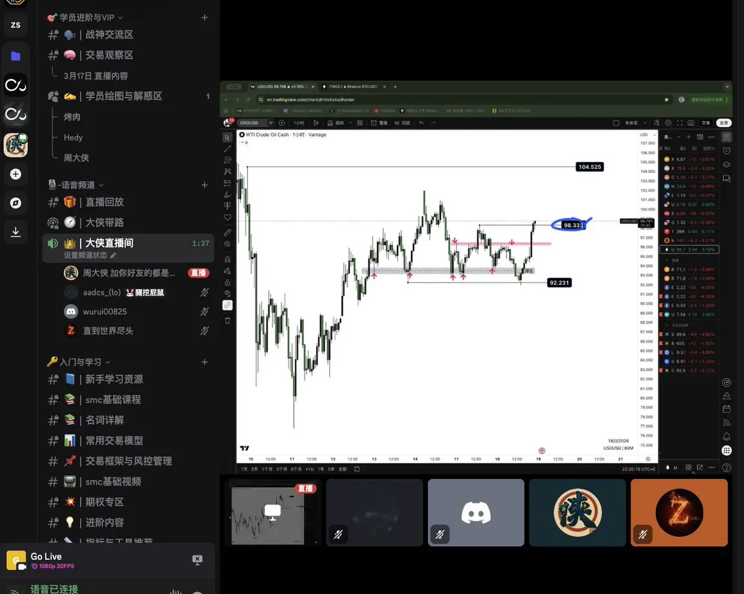Screen dimensions: 744x594
Task: Open the ZS server icon
Action: (15, 25)
